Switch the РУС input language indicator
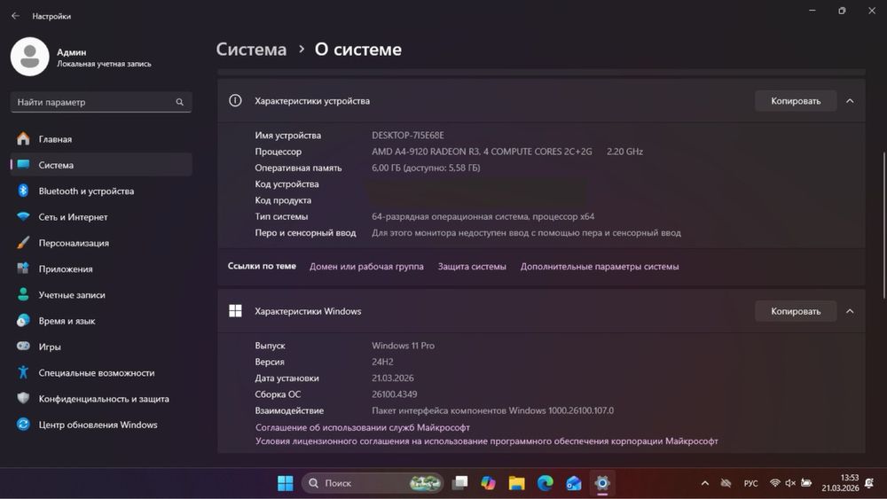The image size is (887, 499). click(x=750, y=483)
